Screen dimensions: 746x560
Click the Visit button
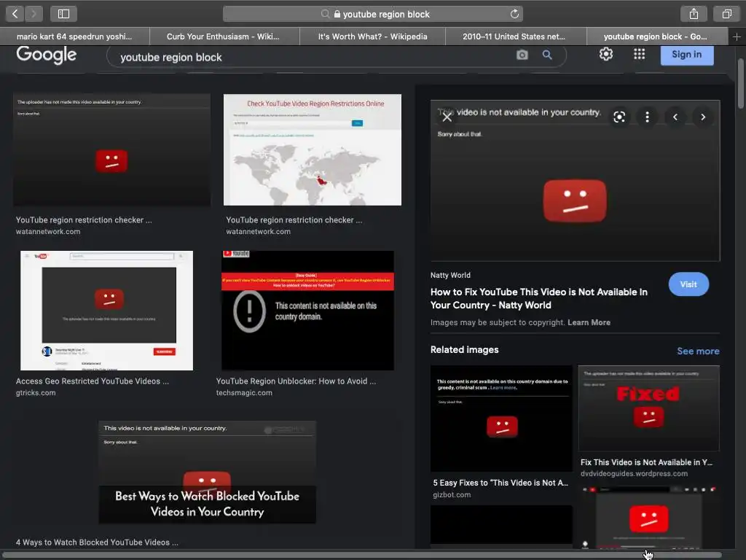pyautogui.click(x=688, y=284)
